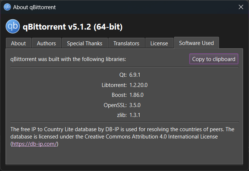Image resolution: width=249 pixels, height=171 pixels.
Task: Open the Authors tab
Action: 46,43
